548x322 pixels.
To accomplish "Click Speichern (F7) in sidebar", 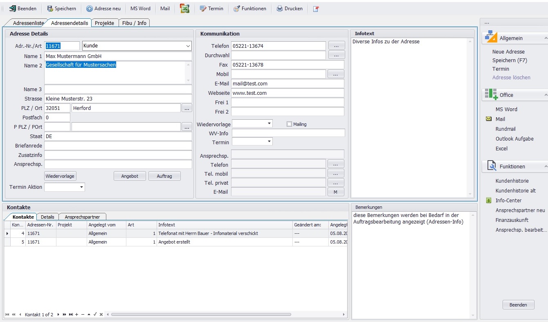I will (510, 60).
